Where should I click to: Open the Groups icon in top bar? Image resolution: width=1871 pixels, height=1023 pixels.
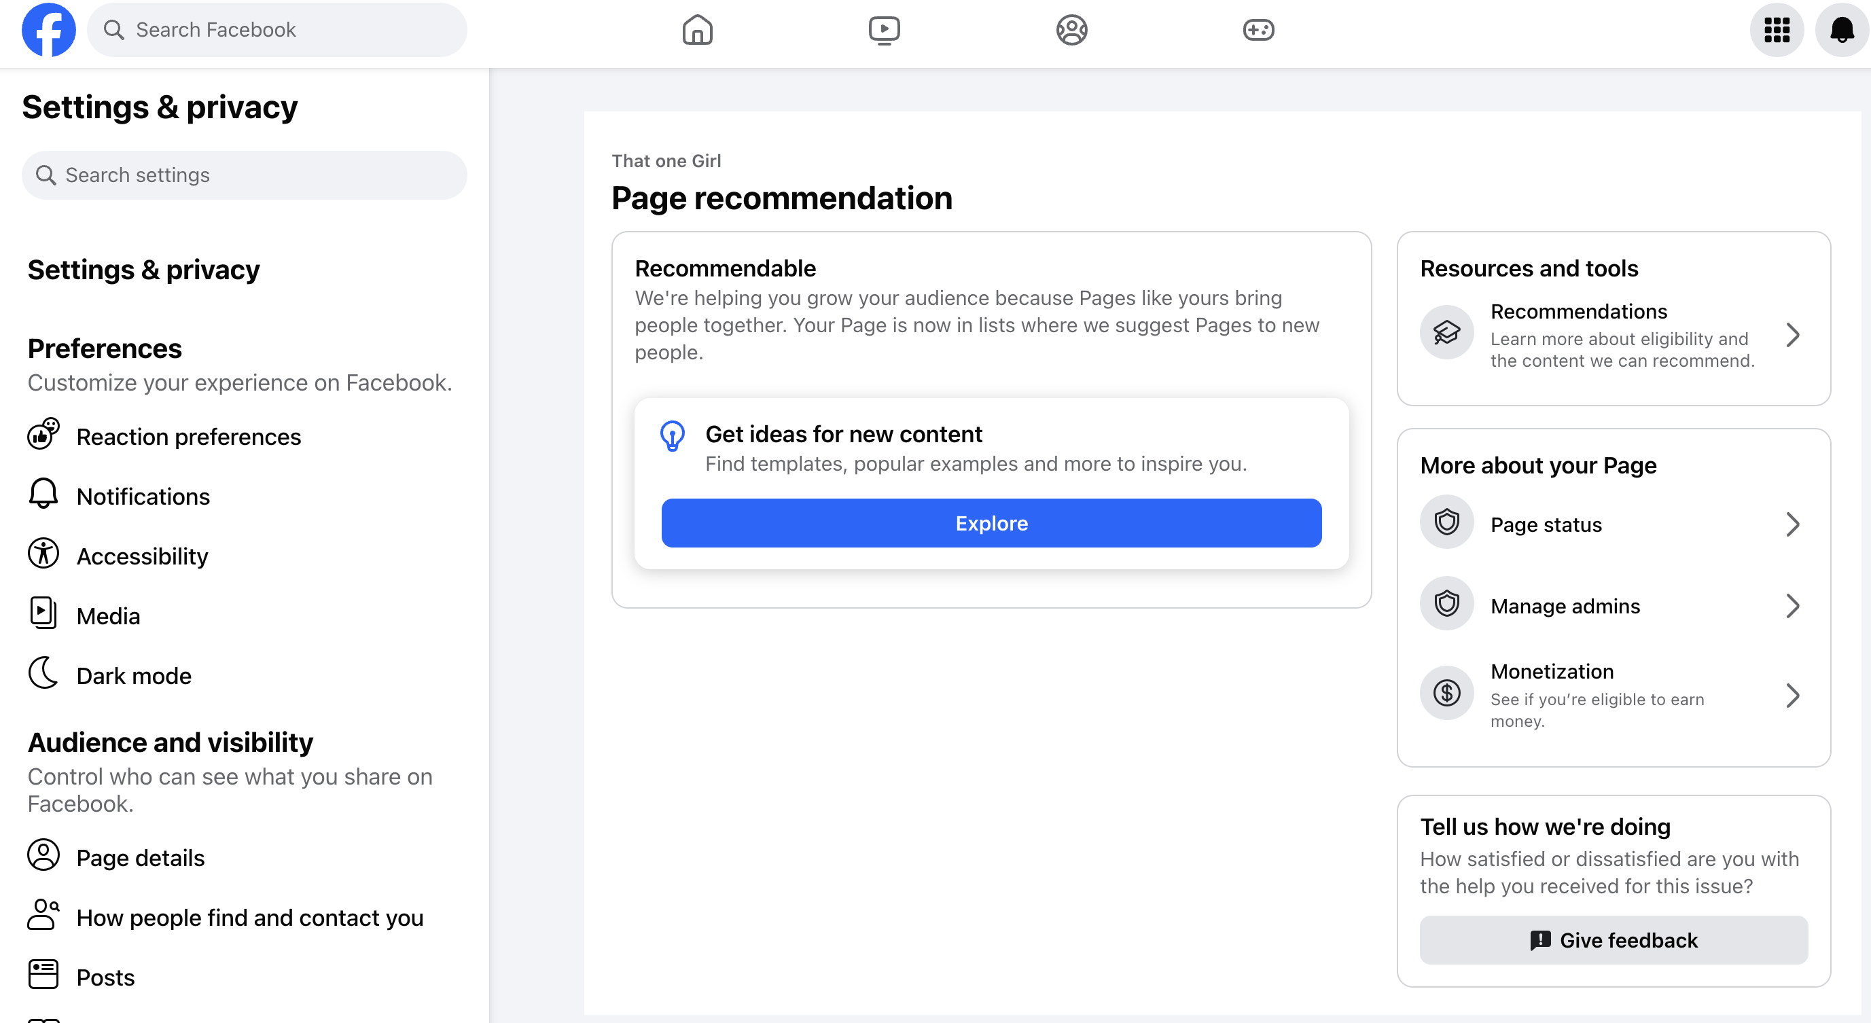(x=1071, y=30)
